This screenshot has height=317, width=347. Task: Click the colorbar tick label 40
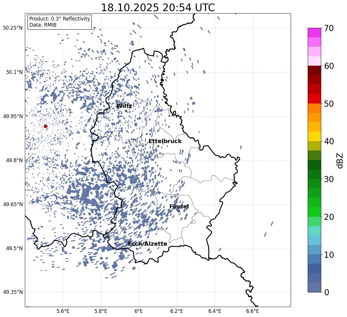(x=329, y=141)
